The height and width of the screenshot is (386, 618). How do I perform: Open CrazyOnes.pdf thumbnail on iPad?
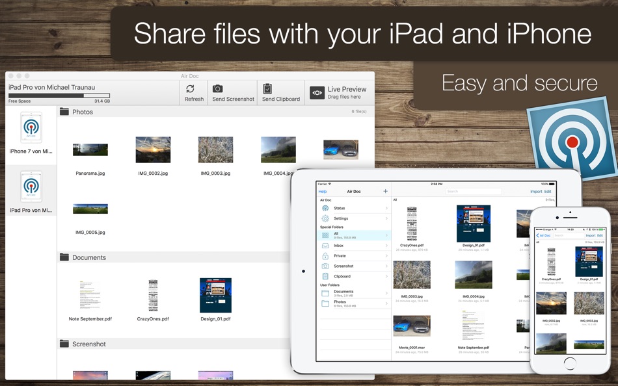coord(412,224)
